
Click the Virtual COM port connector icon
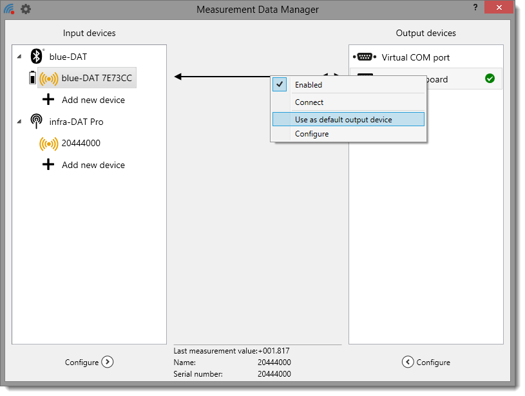[365, 57]
